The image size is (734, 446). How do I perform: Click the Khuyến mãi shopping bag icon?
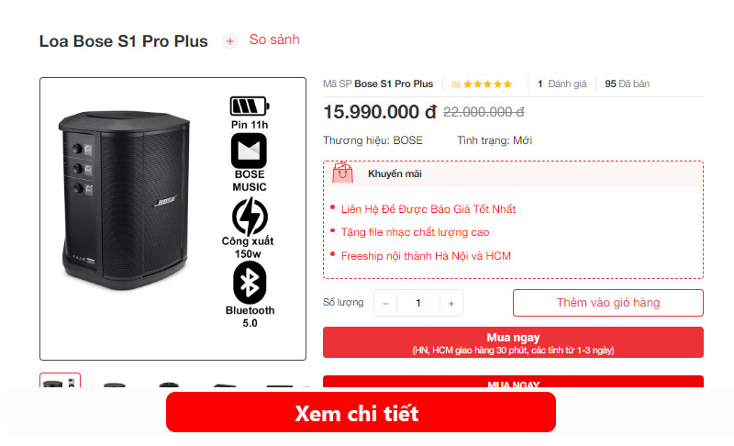342,173
